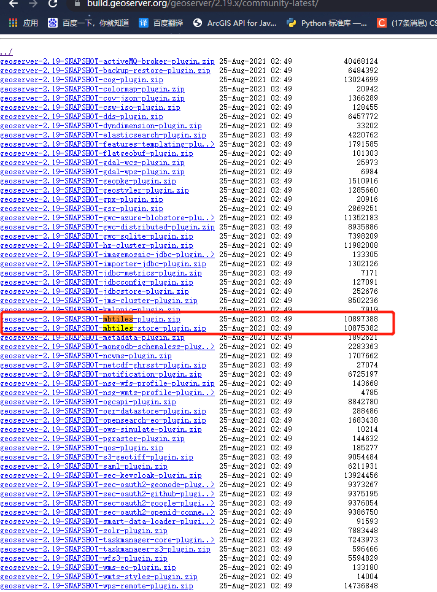437x592 pixels.
Task: Download the ogcapi-plugin.zip file
Action: [88, 402]
